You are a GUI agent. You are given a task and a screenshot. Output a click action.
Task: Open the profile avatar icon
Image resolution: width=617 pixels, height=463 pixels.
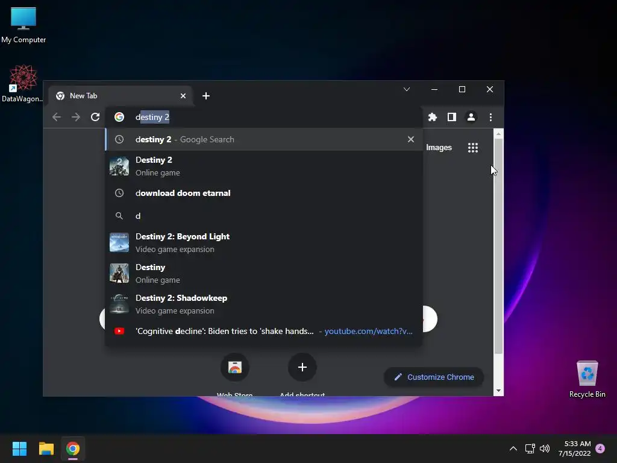point(471,117)
